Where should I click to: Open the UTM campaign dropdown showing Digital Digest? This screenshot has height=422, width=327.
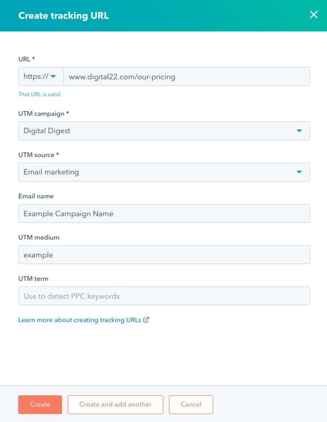[158, 131]
